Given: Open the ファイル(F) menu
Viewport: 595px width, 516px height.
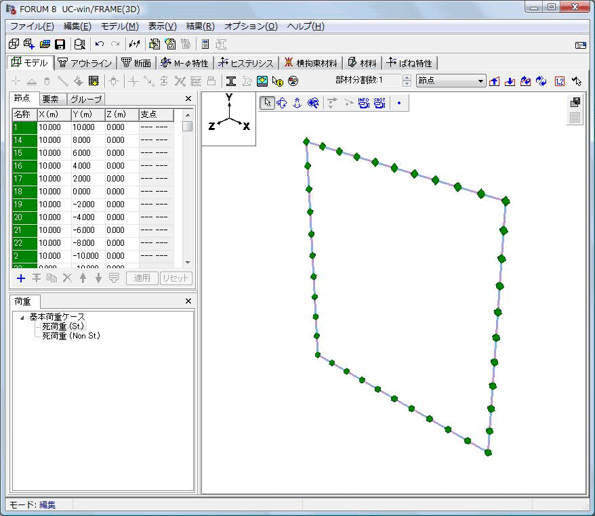Looking at the screenshot, I should point(33,26).
